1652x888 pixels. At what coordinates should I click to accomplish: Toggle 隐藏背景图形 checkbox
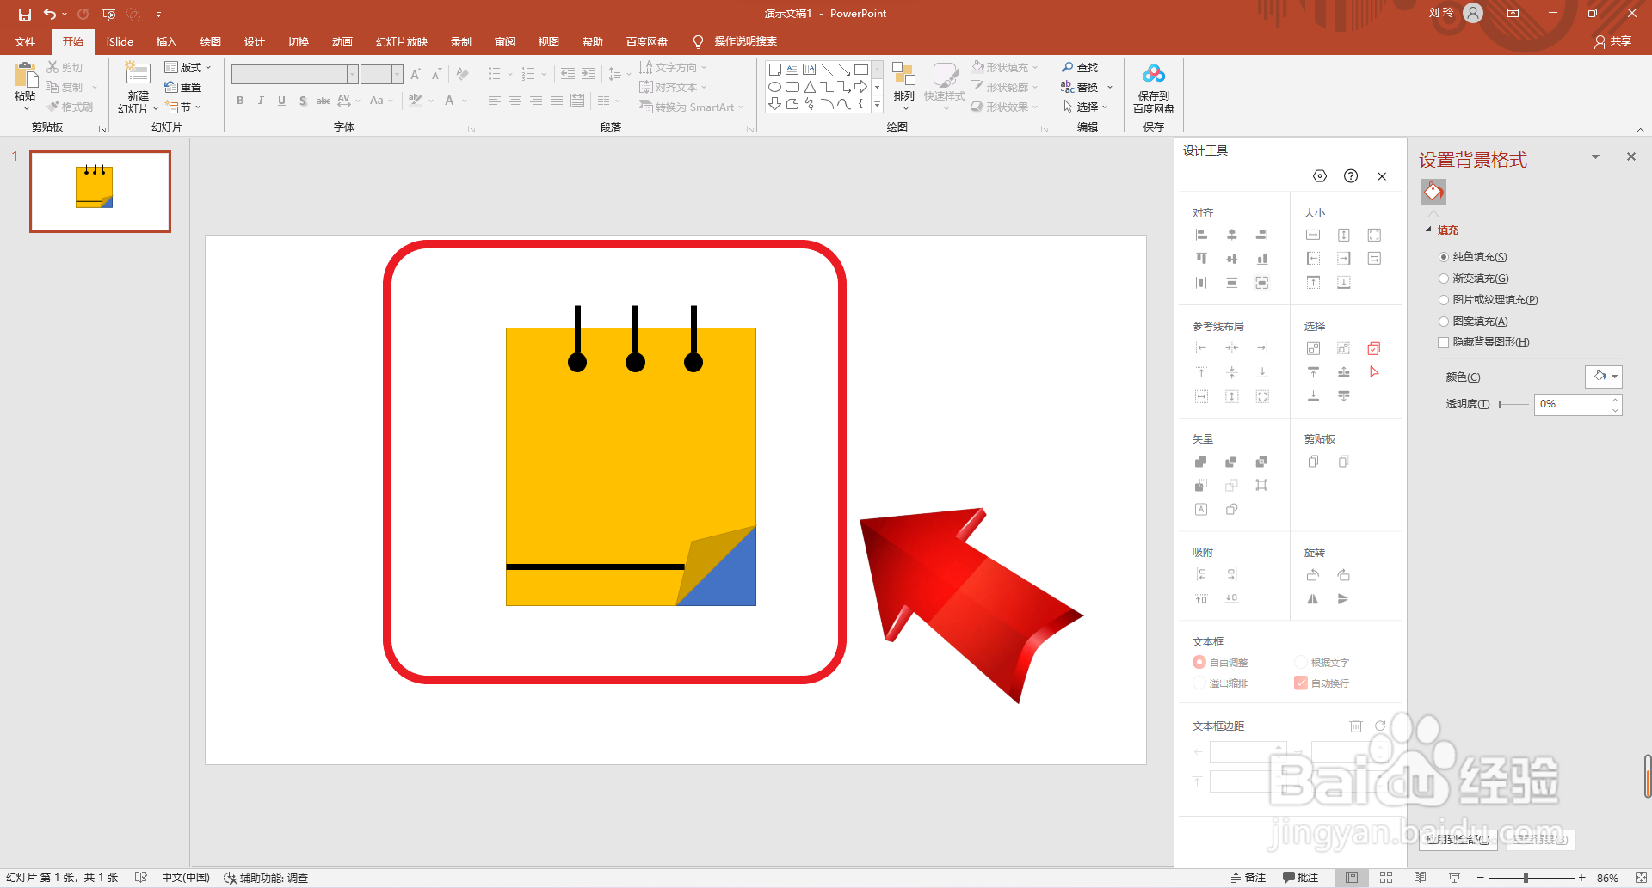[x=1444, y=342]
